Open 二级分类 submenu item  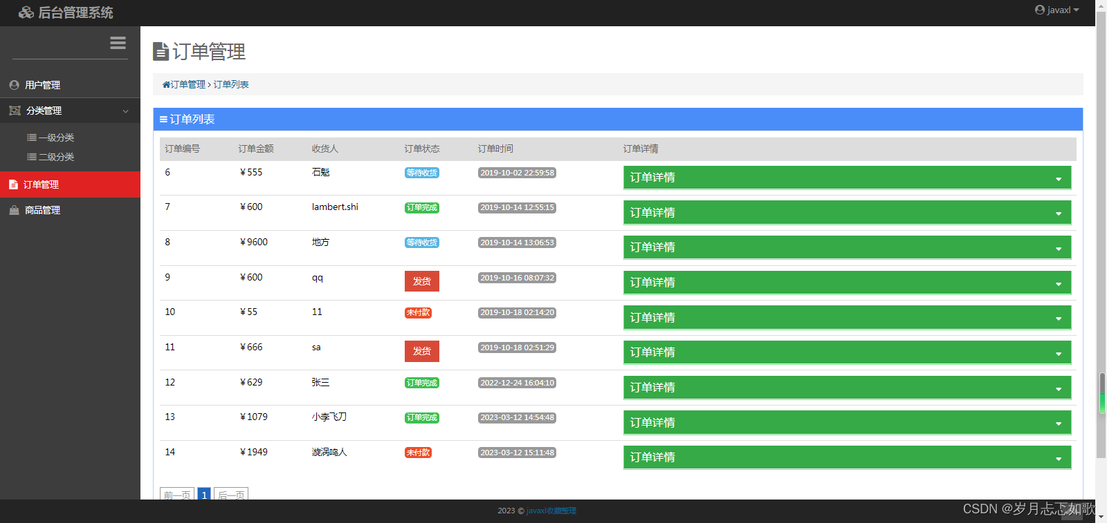pos(56,157)
